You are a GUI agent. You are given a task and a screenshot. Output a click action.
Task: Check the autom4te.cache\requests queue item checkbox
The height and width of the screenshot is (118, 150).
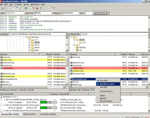(x=1, y=110)
